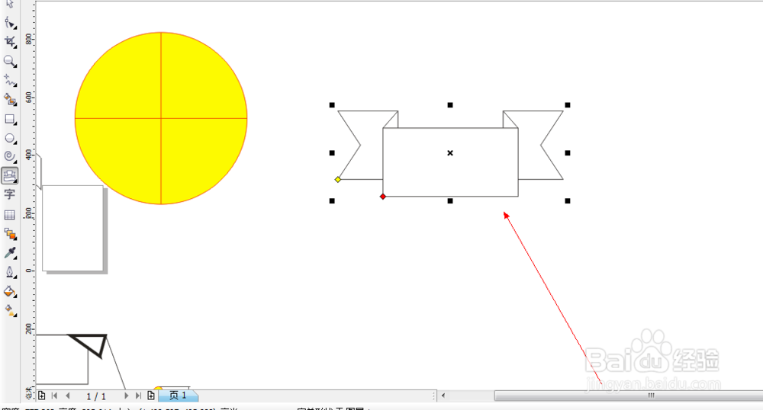Click the horizontal scrollbar left arrow

click(x=443, y=396)
